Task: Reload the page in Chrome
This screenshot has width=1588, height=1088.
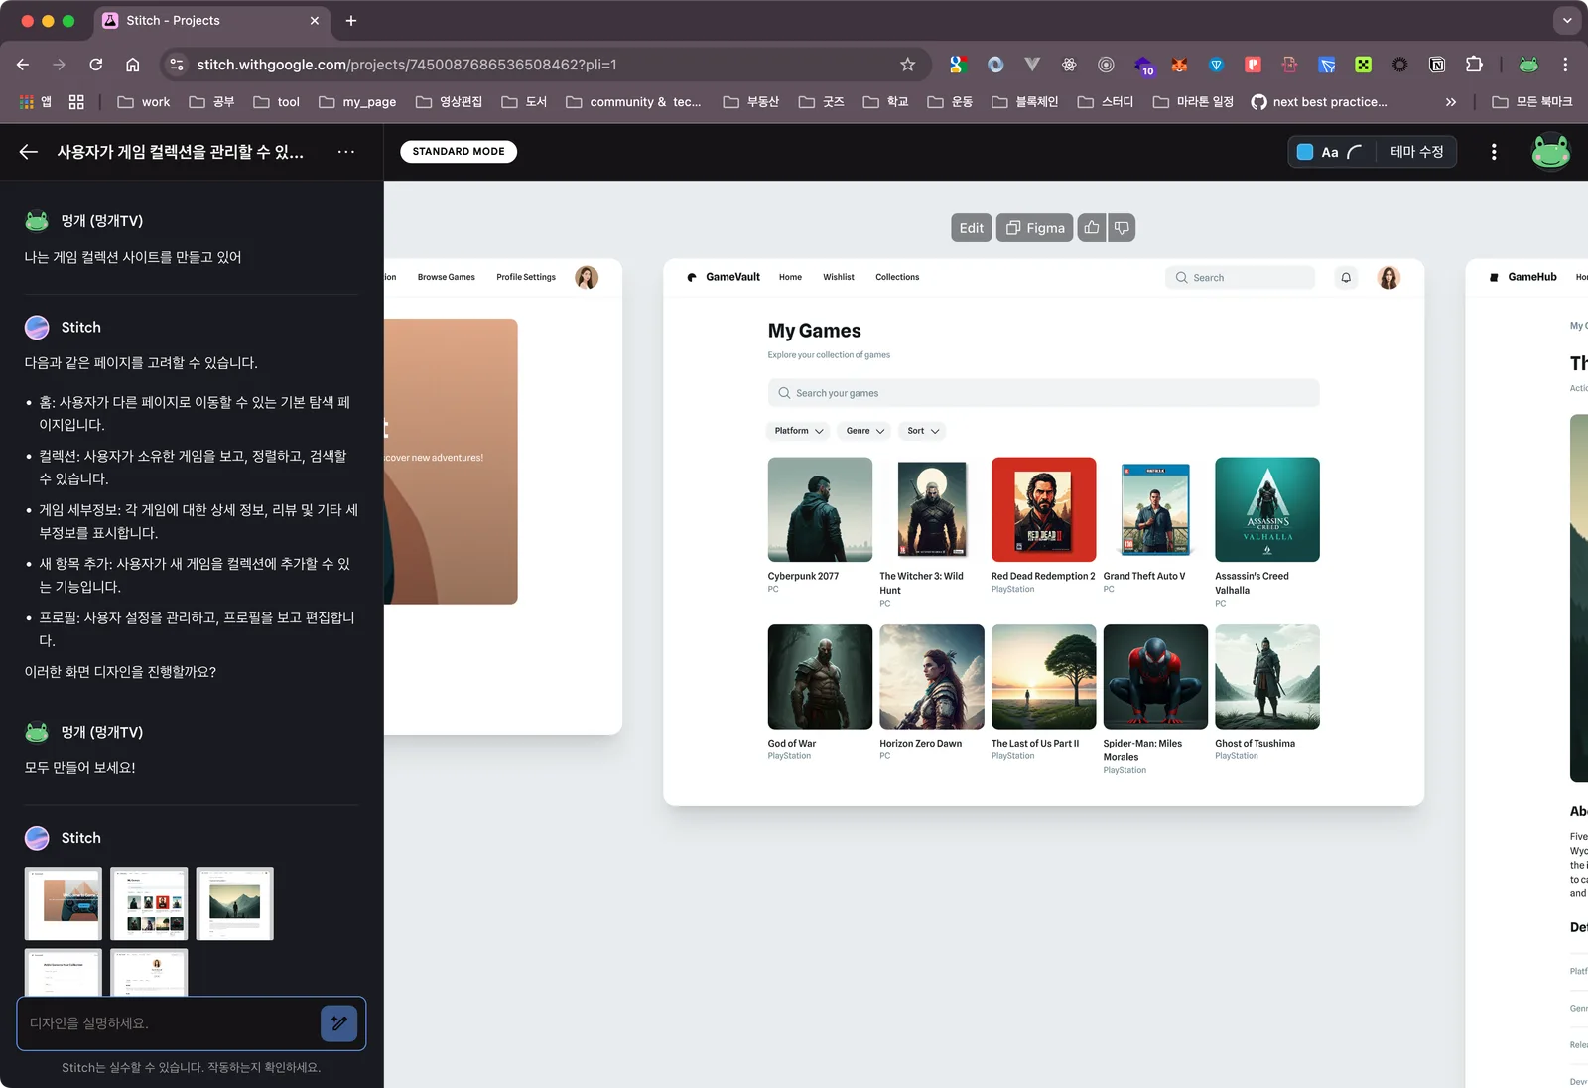Action: [96, 65]
